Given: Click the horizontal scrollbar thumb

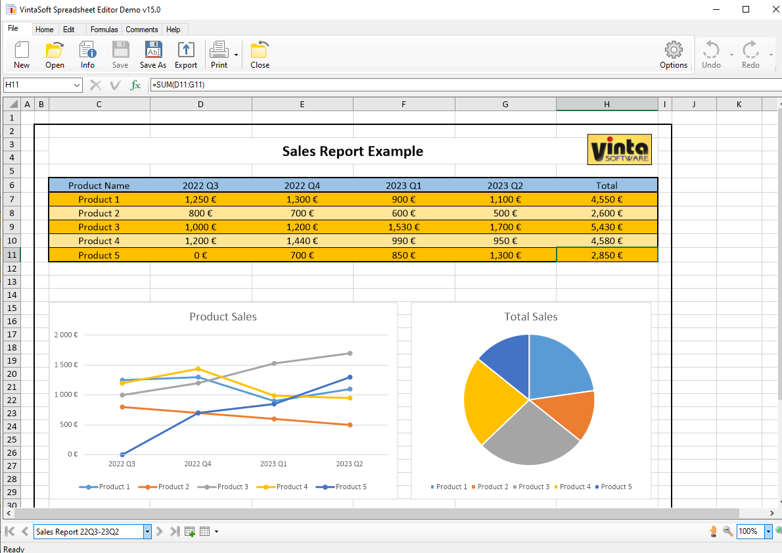Looking at the screenshot, I should point(377,513).
